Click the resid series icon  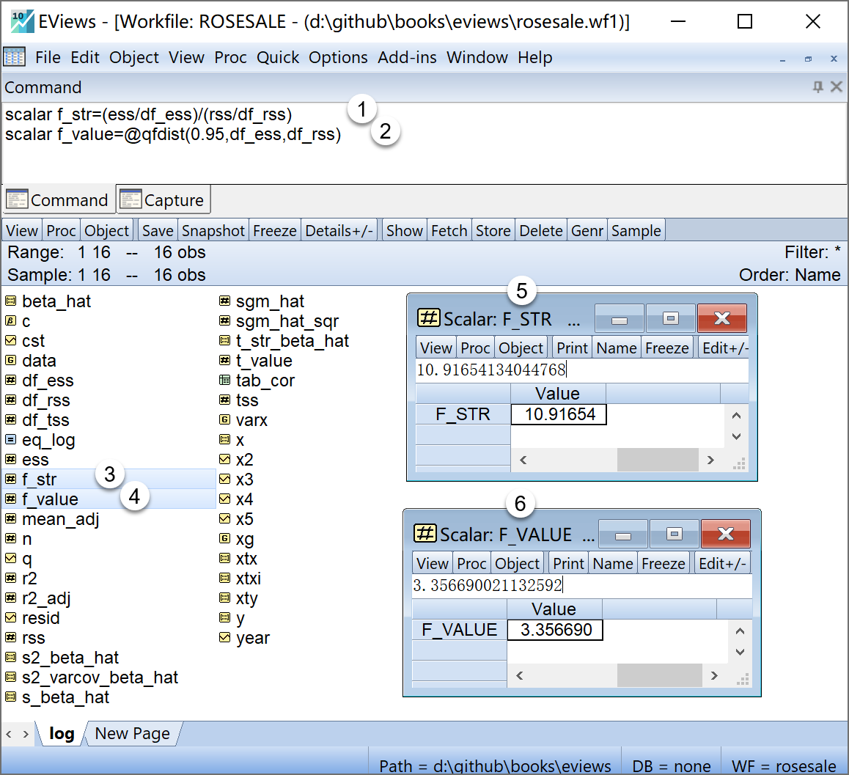(x=10, y=618)
